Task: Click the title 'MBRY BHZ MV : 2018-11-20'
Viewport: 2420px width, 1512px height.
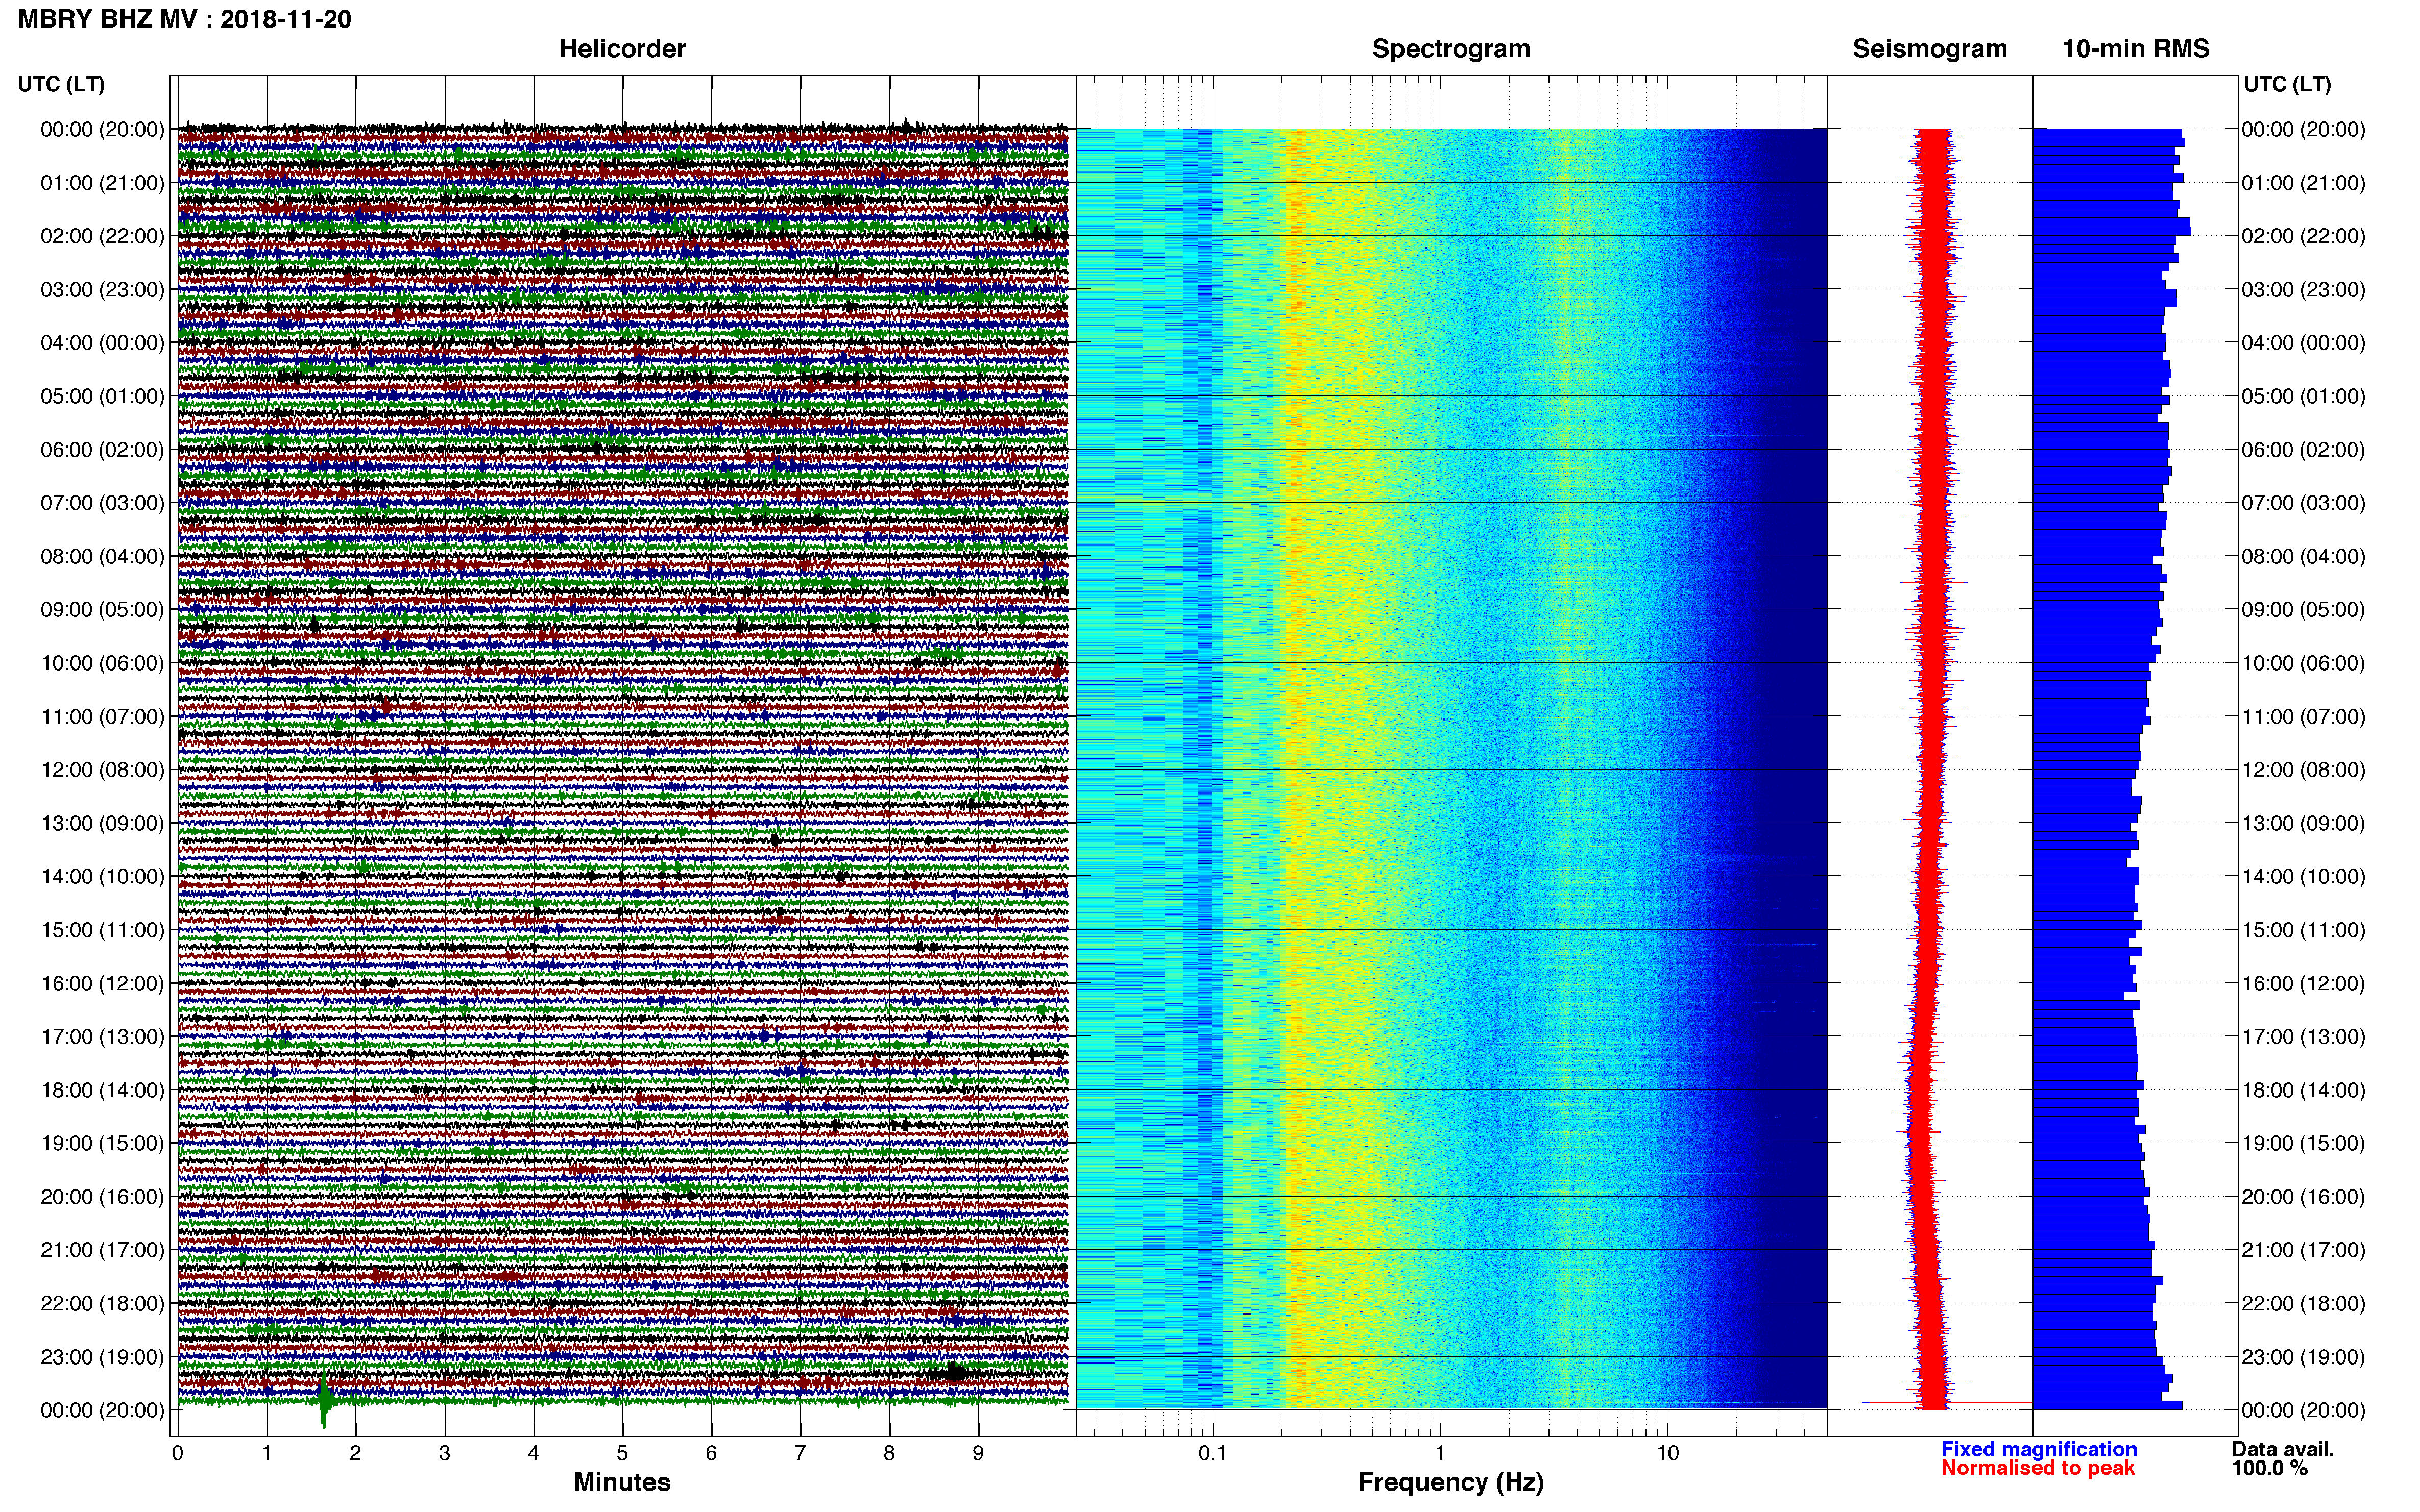Action: pyautogui.click(x=185, y=19)
